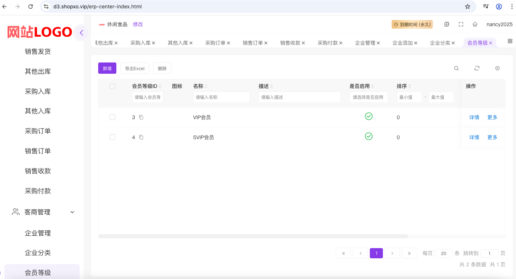
Task: Check the SVIP会员 row checkbox
Action: pos(112,137)
